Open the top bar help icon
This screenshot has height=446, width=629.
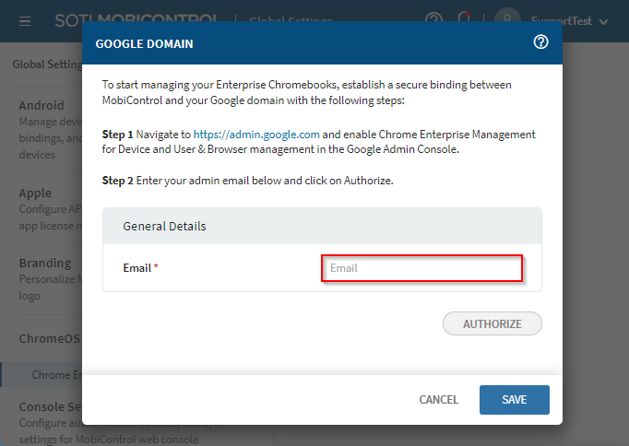433,19
